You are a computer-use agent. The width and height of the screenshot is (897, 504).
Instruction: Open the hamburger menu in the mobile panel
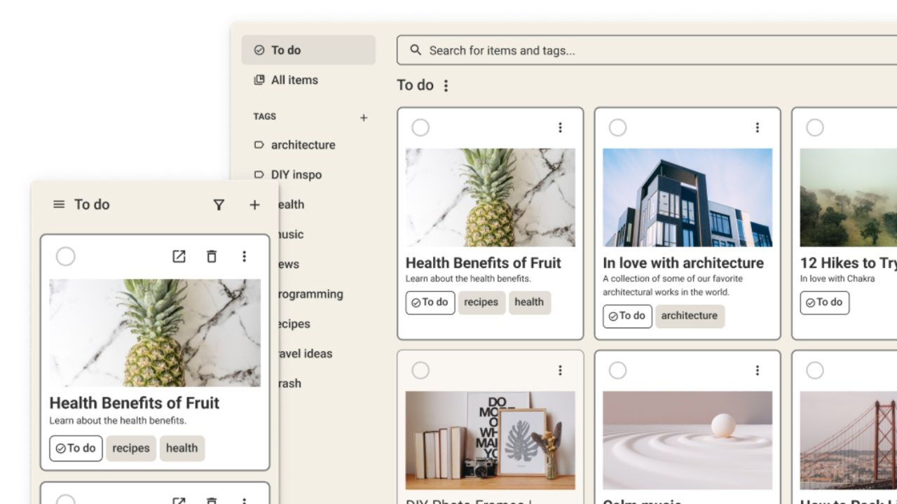(x=59, y=204)
